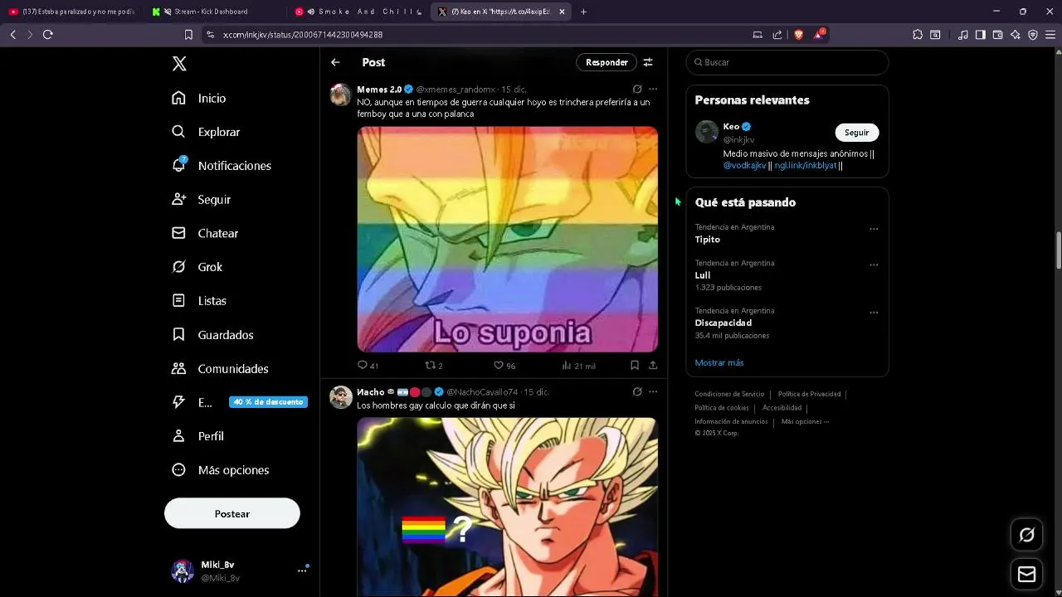1062x597 pixels.
Task: Open account menu dots next to Miki_8v
Action: click(x=302, y=570)
